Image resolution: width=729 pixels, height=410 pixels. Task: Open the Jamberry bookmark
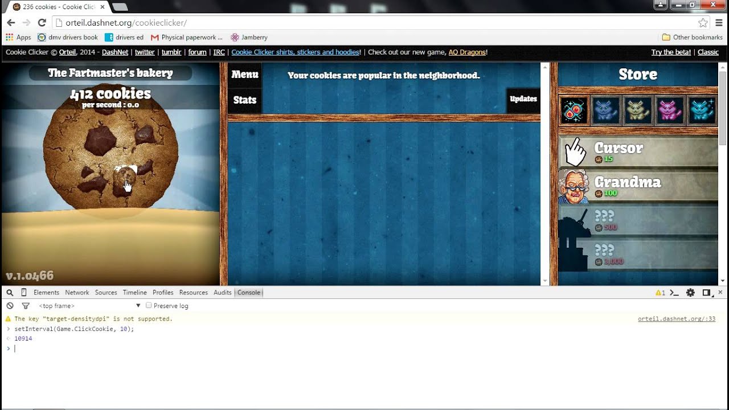coord(249,37)
